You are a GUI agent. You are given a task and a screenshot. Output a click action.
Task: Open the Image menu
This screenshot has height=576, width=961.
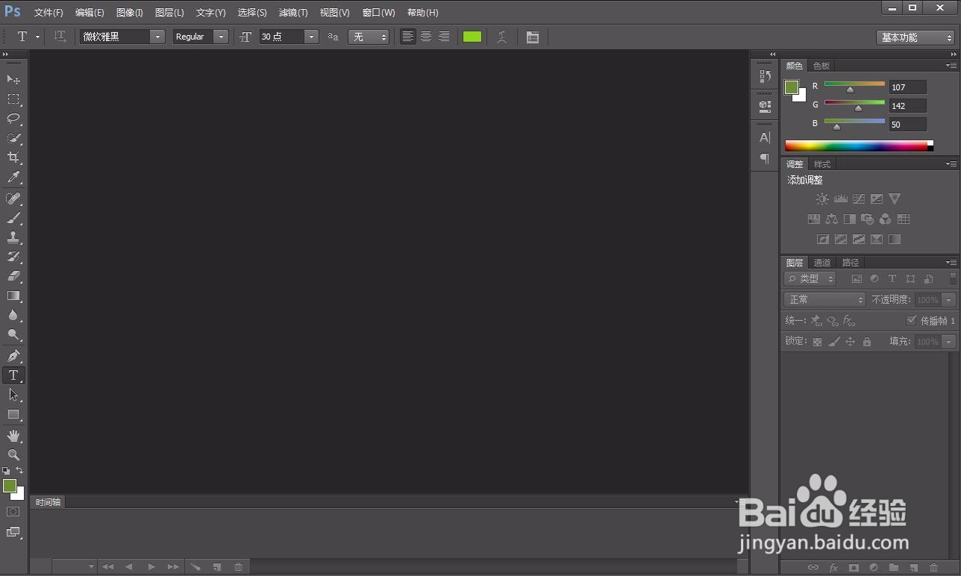coord(130,13)
